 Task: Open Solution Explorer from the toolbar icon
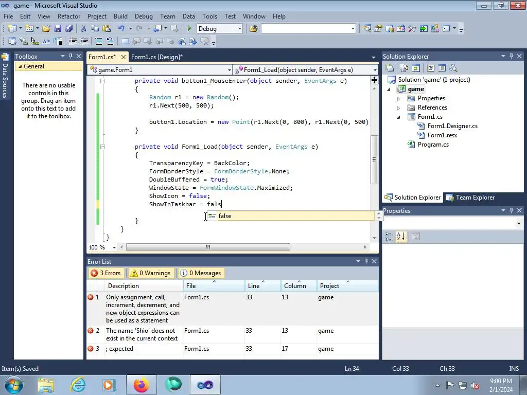point(366,29)
